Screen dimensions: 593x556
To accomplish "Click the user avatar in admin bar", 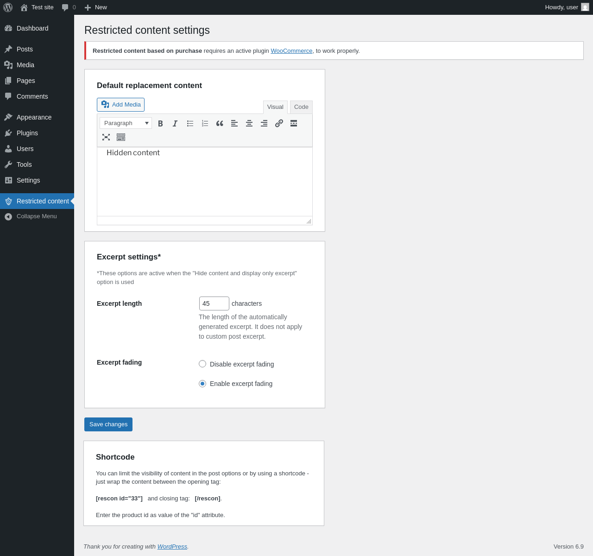I will [x=585, y=7].
